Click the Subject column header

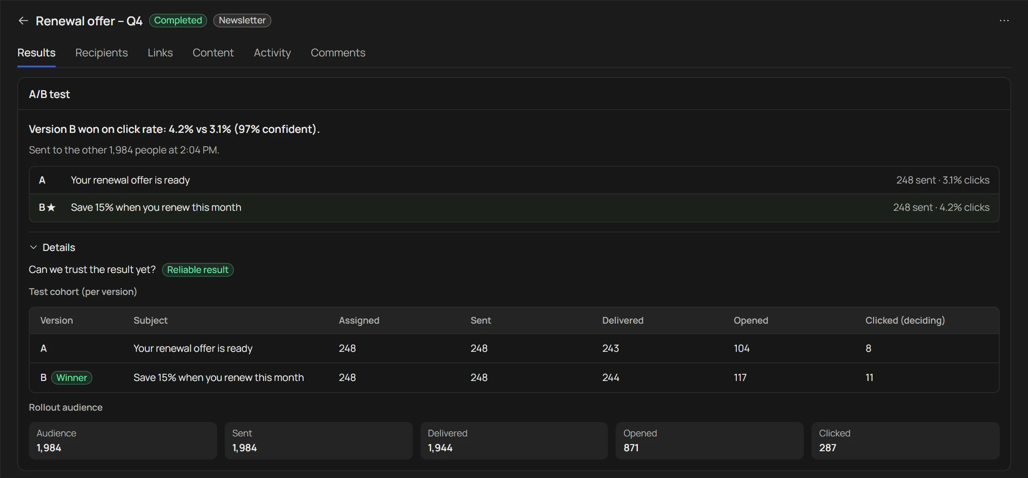click(x=151, y=320)
